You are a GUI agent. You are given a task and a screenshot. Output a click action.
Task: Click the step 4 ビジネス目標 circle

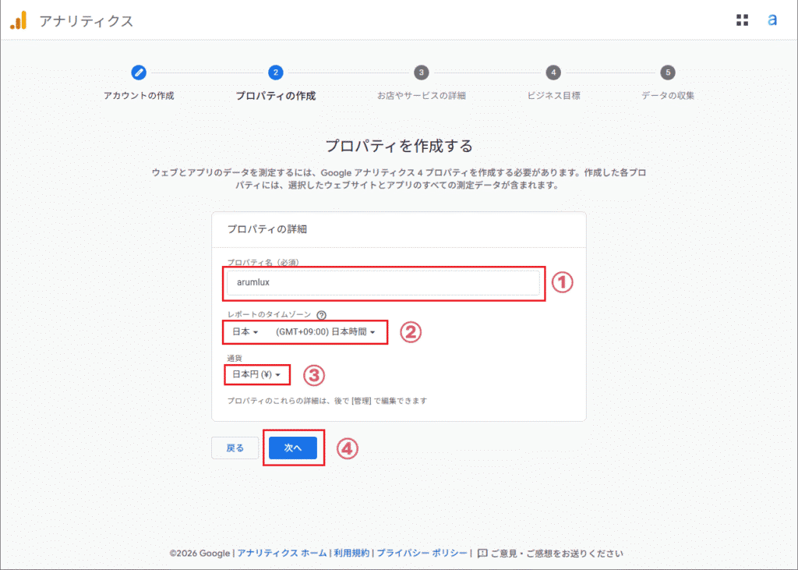pyautogui.click(x=553, y=73)
